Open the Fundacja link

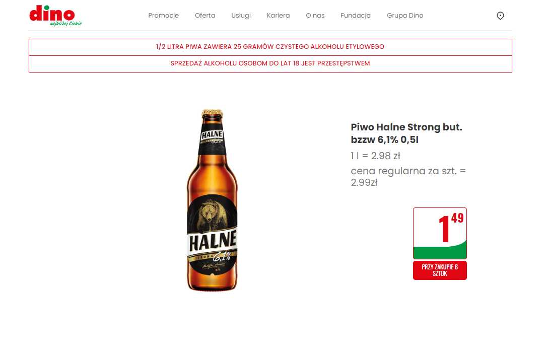pyautogui.click(x=356, y=16)
